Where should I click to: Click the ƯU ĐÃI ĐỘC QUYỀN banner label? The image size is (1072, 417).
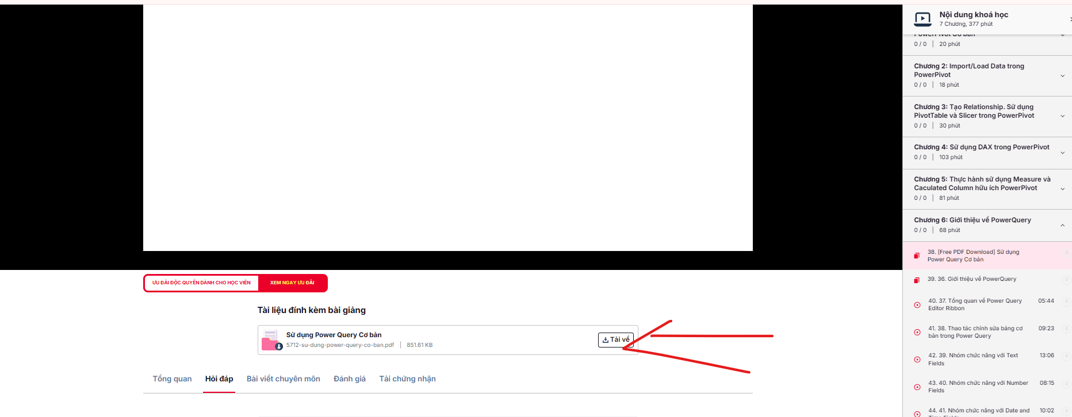[x=201, y=283]
